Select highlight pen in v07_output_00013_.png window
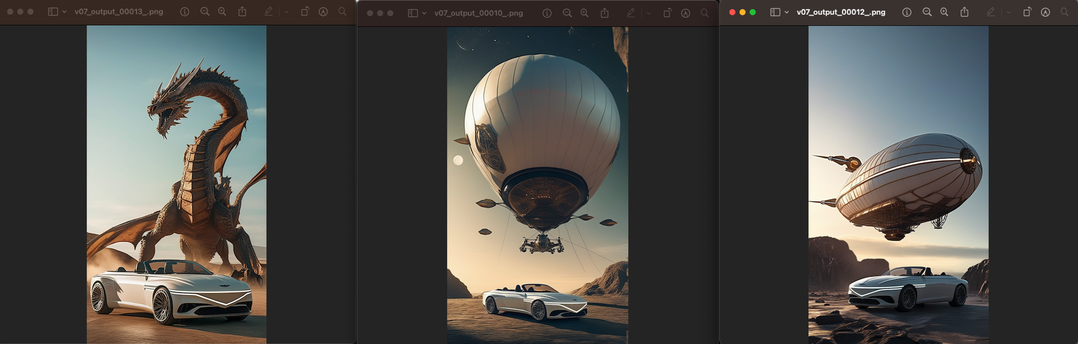This screenshot has width=1078, height=344. click(x=268, y=12)
